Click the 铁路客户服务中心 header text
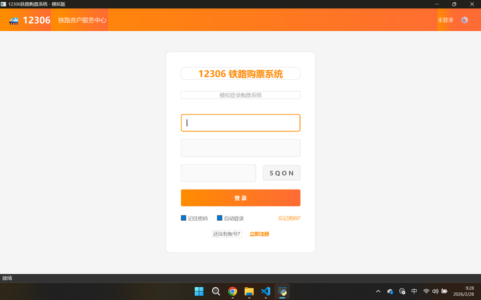The height and width of the screenshot is (300, 481). point(82,20)
